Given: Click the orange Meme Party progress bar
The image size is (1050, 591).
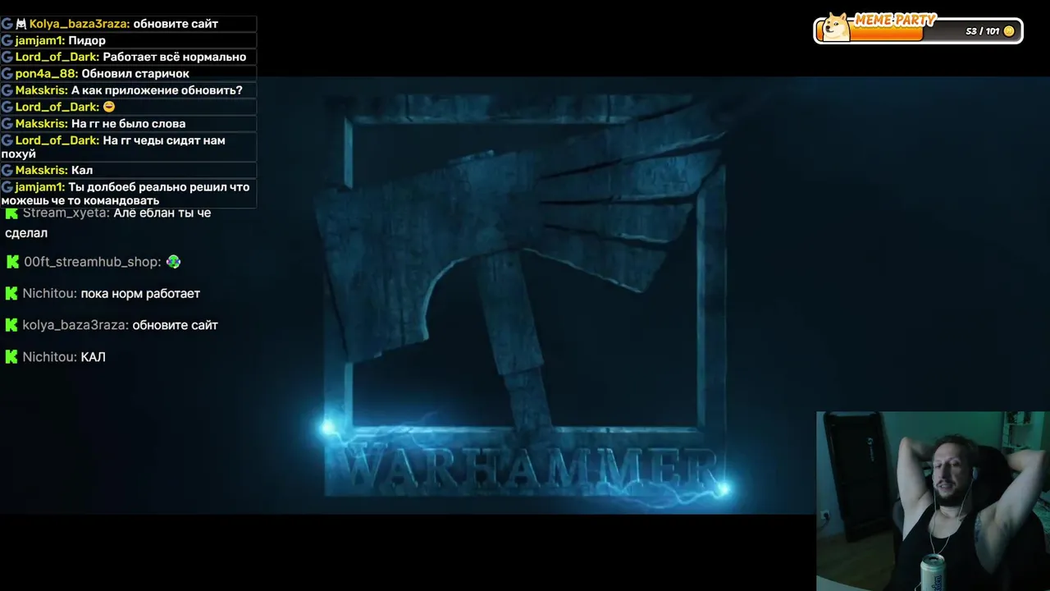Looking at the screenshot, I should (887, 32).
